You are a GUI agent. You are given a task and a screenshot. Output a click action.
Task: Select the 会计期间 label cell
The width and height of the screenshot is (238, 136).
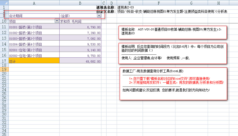coord(34,16)
